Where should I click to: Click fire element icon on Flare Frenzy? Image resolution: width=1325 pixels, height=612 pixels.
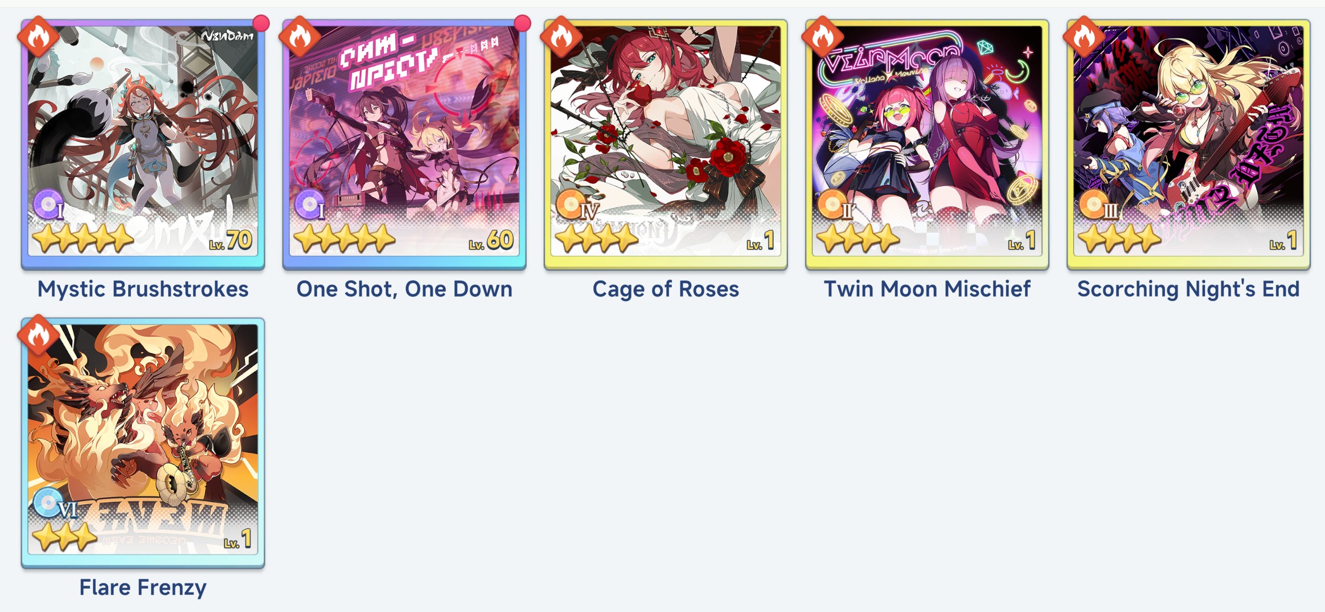(38, 335)
